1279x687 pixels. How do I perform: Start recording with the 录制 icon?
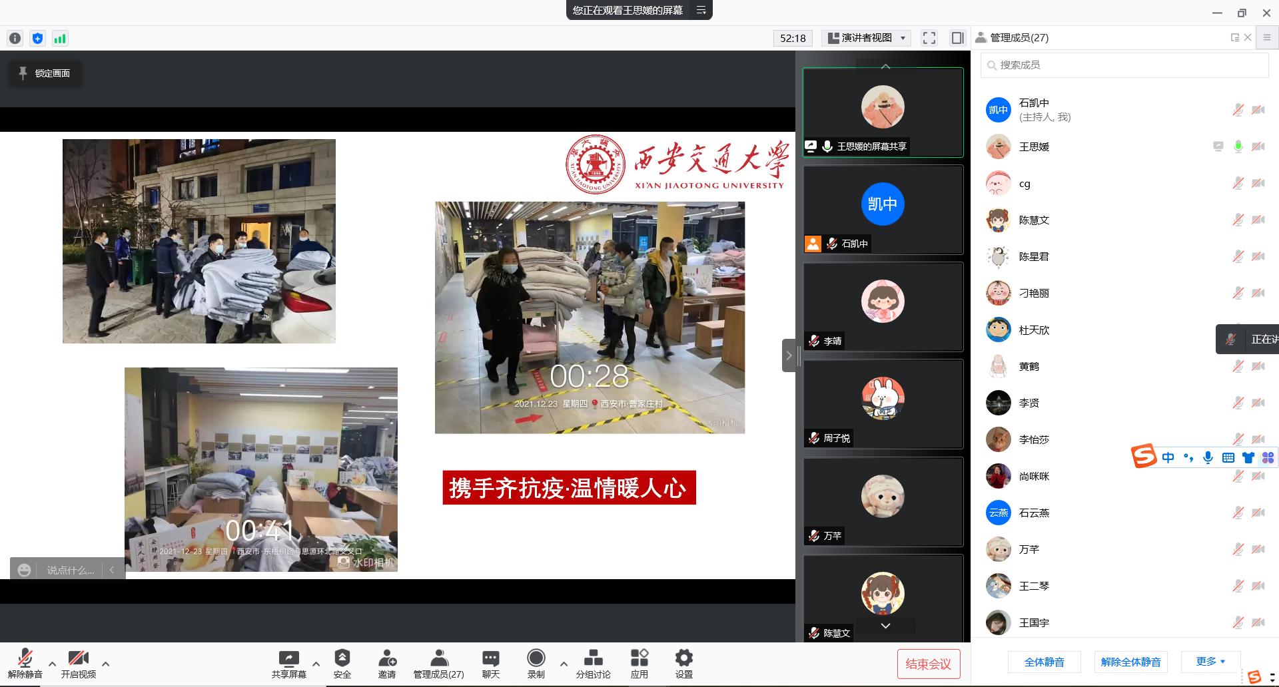coord(536,658)
